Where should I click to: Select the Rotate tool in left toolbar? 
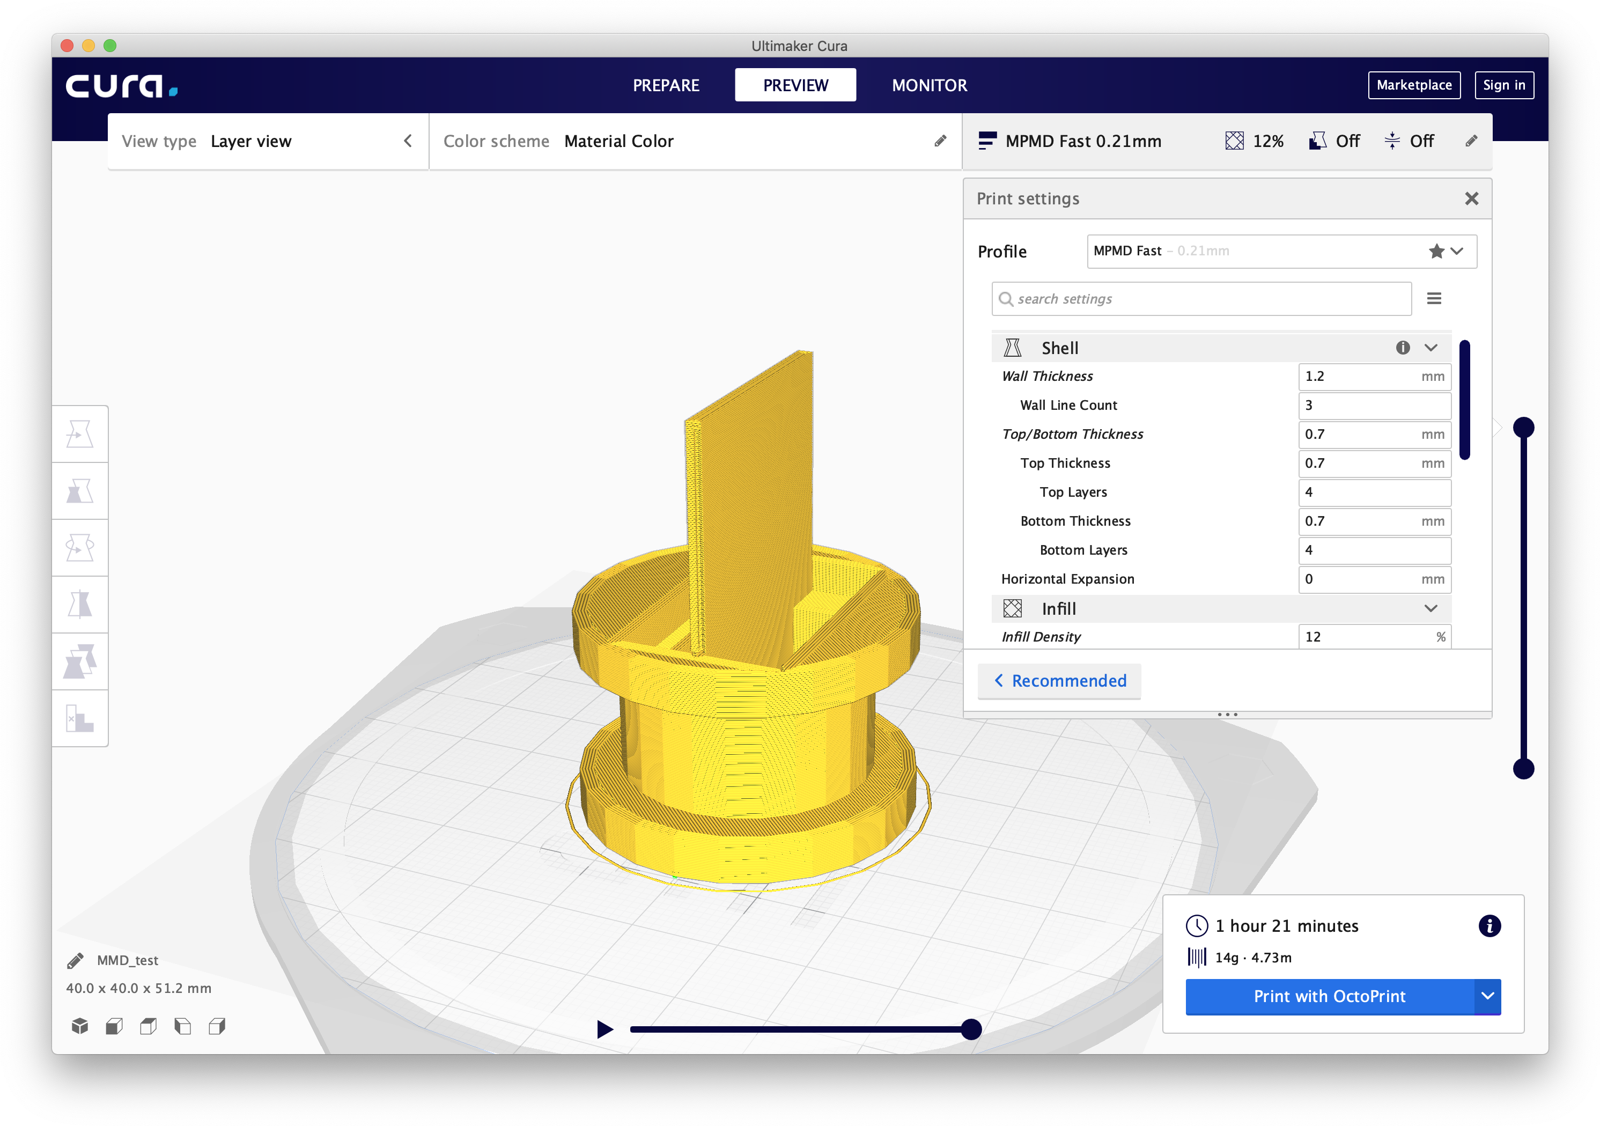pos(79,548)
